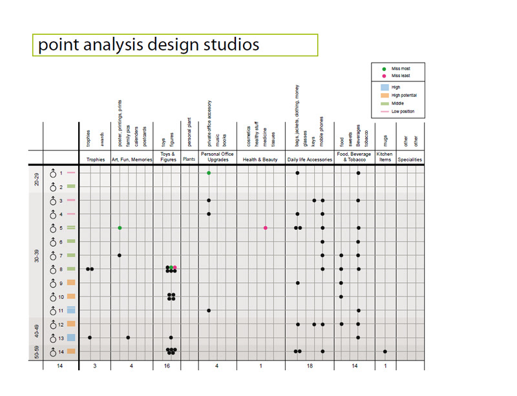This screenshot has width=517, height=396.
Task: Click the rotated 'mobile phones' column header
Action: pyautogui.click(x=321, y=132)
